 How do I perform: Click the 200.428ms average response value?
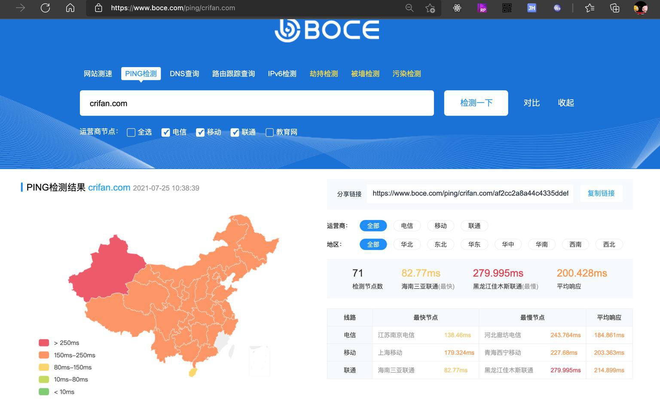pos(582,273)
